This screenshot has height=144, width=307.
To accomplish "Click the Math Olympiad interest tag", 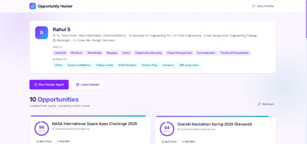I will (128, 65).
